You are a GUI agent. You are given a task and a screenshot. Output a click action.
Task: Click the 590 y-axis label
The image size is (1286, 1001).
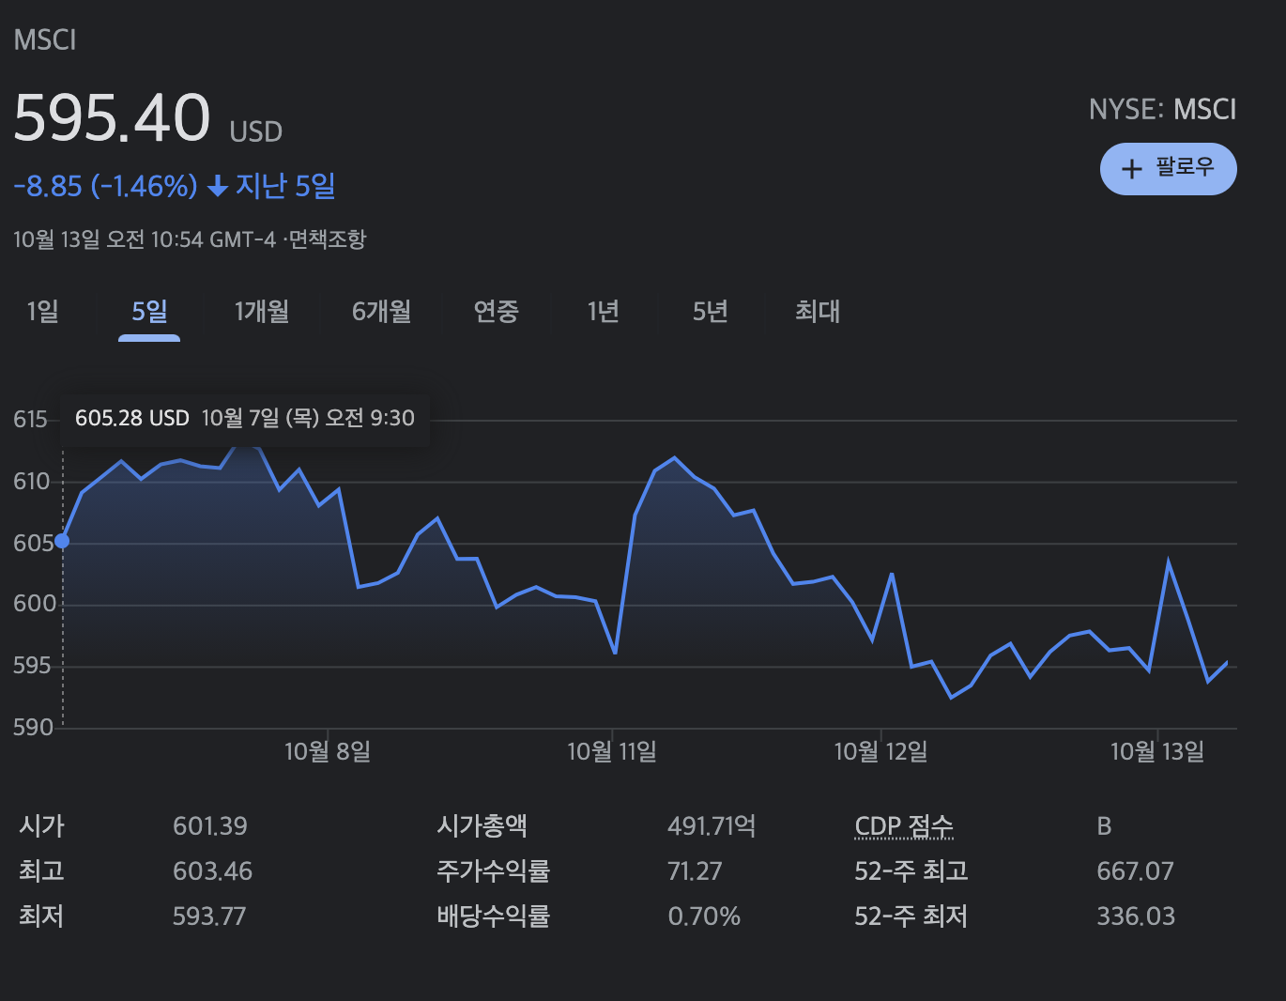pos(33,727)
